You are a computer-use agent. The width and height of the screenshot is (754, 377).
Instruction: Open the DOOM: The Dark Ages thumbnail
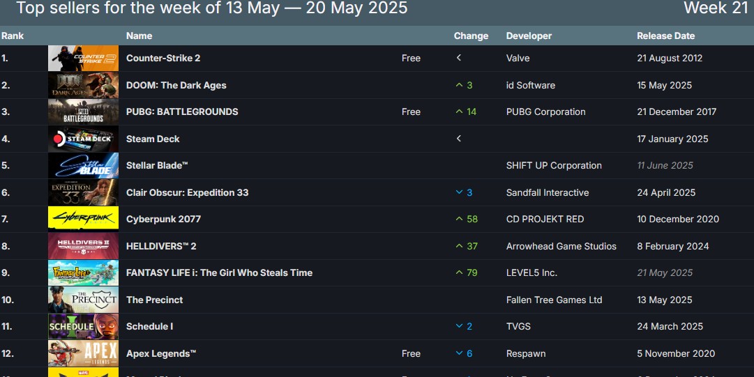click(83, 85)
